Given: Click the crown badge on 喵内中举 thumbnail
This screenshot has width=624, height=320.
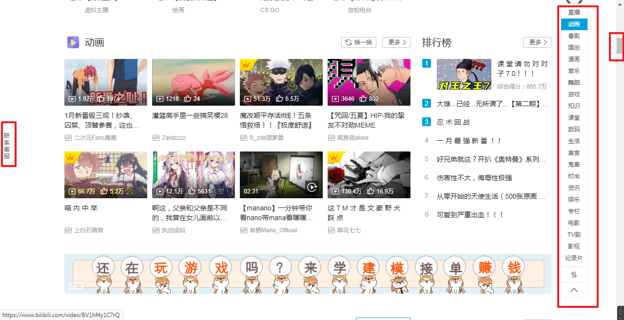Looking at the screenshot, I should [71, 157].
